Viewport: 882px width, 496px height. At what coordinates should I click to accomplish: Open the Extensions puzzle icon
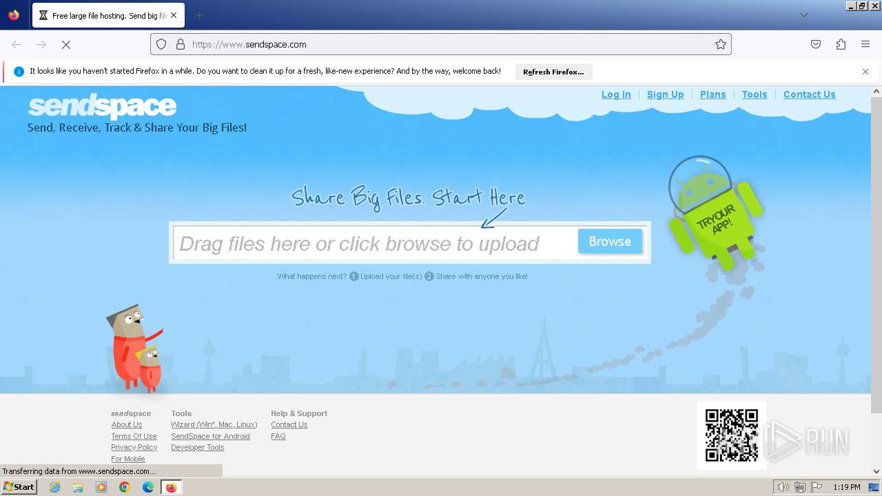click(x=841, y=44)
